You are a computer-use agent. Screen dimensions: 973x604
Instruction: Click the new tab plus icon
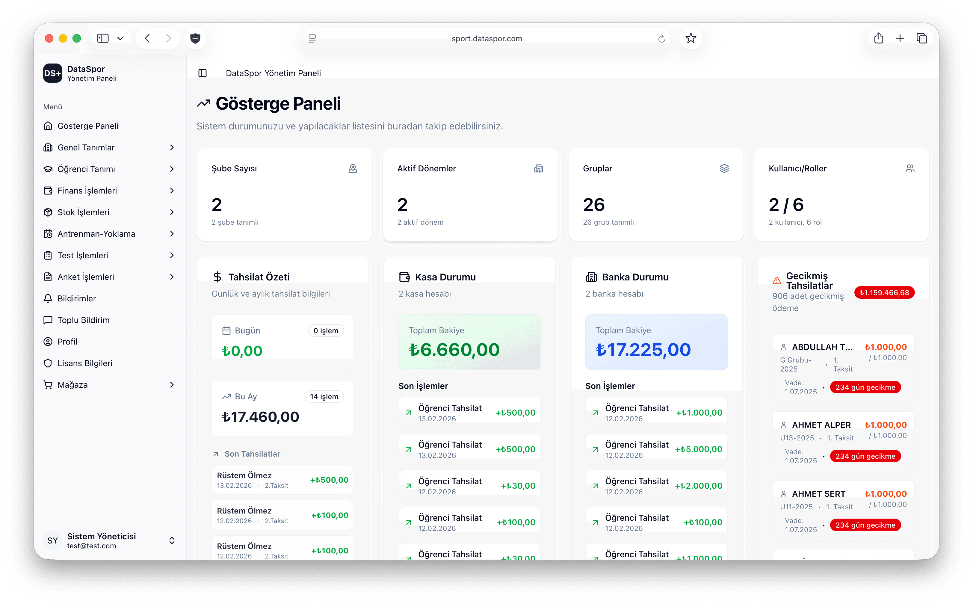(x=900, y=38)
